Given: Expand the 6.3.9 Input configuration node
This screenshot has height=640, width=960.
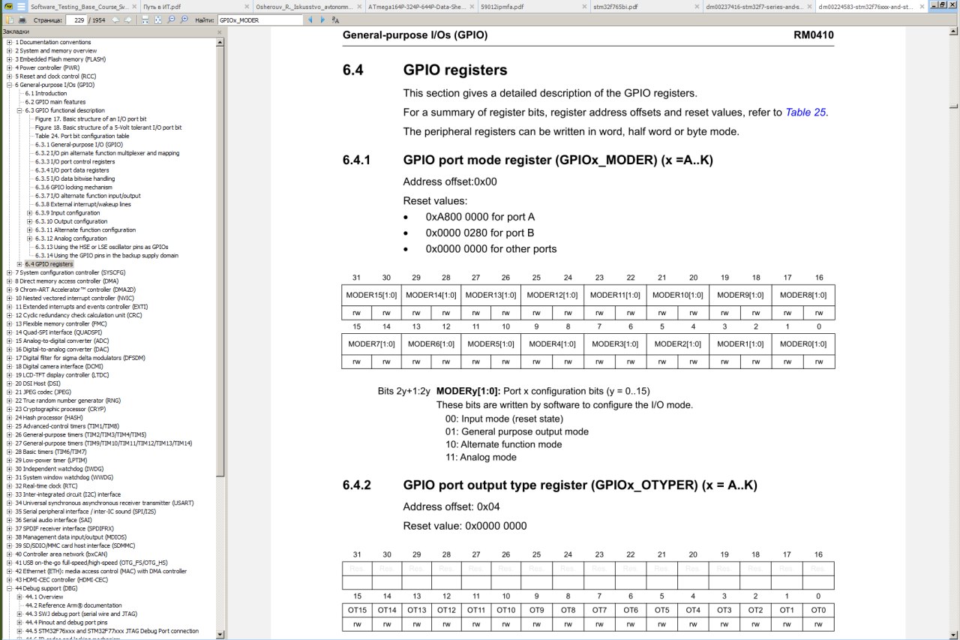Looking at the screenshot, I should tap(29, 213).
